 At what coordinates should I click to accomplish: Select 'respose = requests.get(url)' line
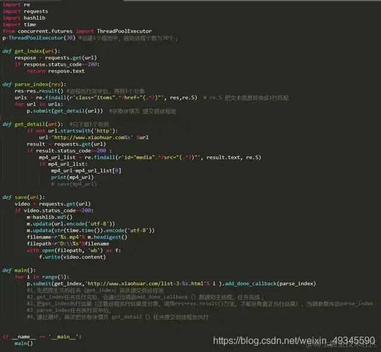pyautogui.click(x=55, y=58)
